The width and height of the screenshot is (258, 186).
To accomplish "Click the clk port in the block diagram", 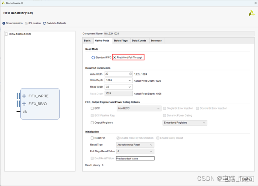I will click(x=25, y=111).
